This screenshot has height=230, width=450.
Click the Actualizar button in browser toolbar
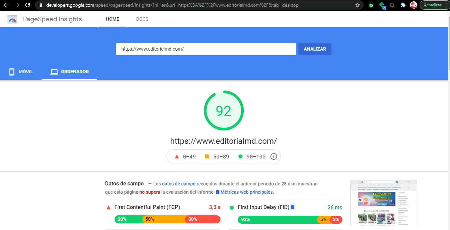[433, 5]
